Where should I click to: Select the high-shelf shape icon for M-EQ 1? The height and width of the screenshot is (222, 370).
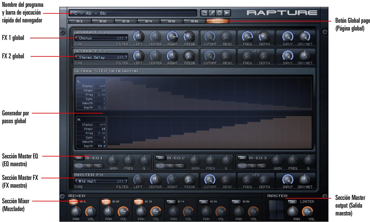98,166
